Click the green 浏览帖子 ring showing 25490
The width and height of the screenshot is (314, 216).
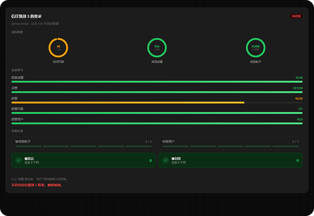coord(256,48)
